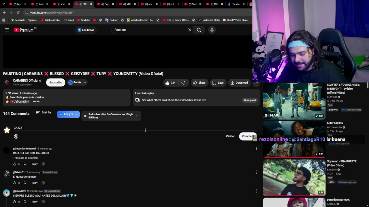Open the Spy mind ENAMORATE video thumbnail
369x207 pixels.
coord(294,177)
